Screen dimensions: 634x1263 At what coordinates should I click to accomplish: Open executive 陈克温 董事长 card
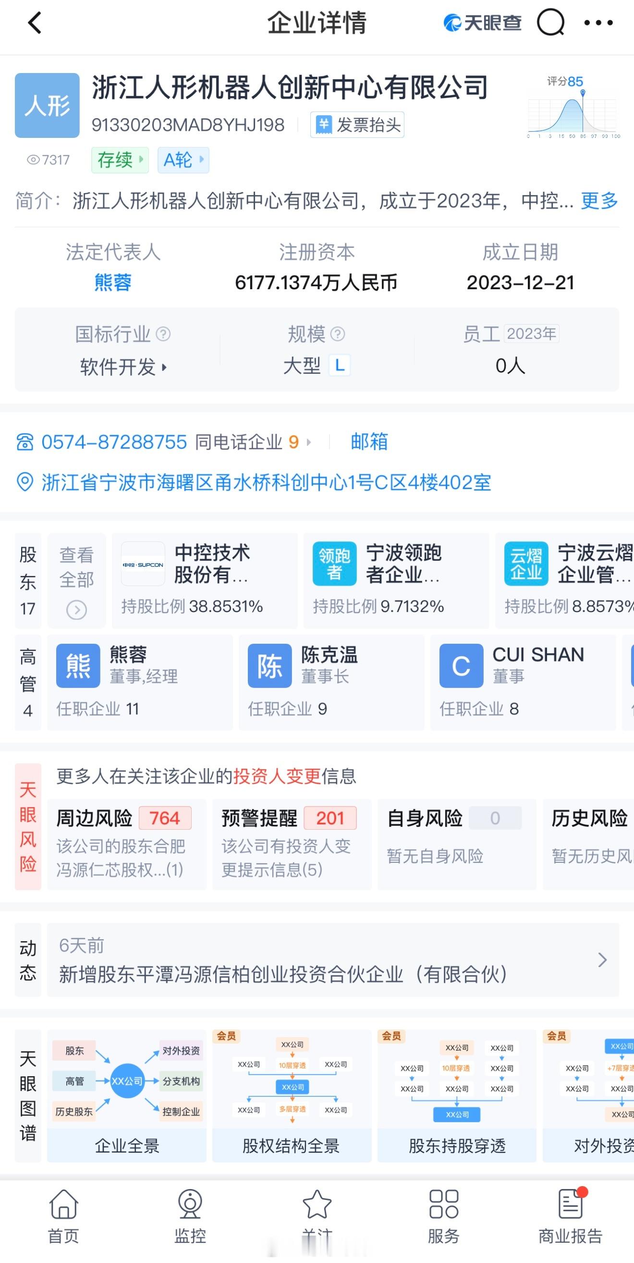331,683
